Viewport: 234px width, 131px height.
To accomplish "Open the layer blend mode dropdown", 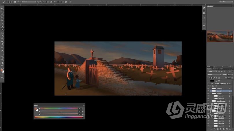I will click(x=214, y=75).
